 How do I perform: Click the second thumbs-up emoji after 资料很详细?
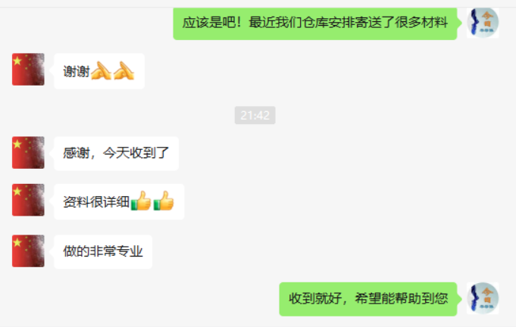(164, 201)
